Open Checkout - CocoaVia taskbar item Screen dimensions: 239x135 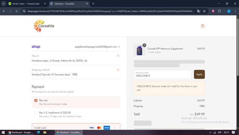(69, 132)
